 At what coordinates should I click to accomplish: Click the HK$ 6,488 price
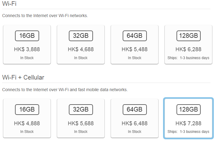tap(135, 123)
